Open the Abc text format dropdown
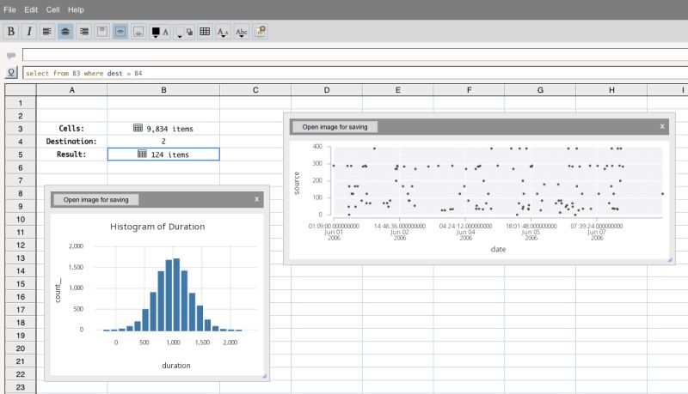The width and height of the screenshot is (688, 394). pos(242,32)
